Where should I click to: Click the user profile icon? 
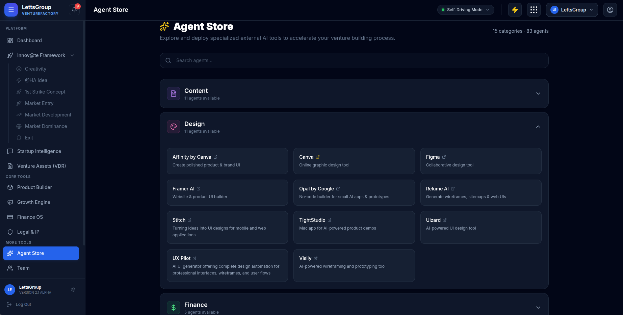click(x=610, y=10)
